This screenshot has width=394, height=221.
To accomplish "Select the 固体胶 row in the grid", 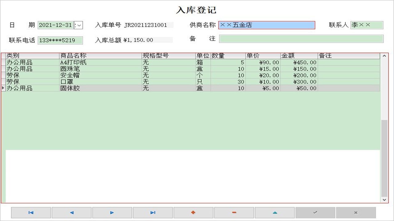I will click(x=92, y=88).
